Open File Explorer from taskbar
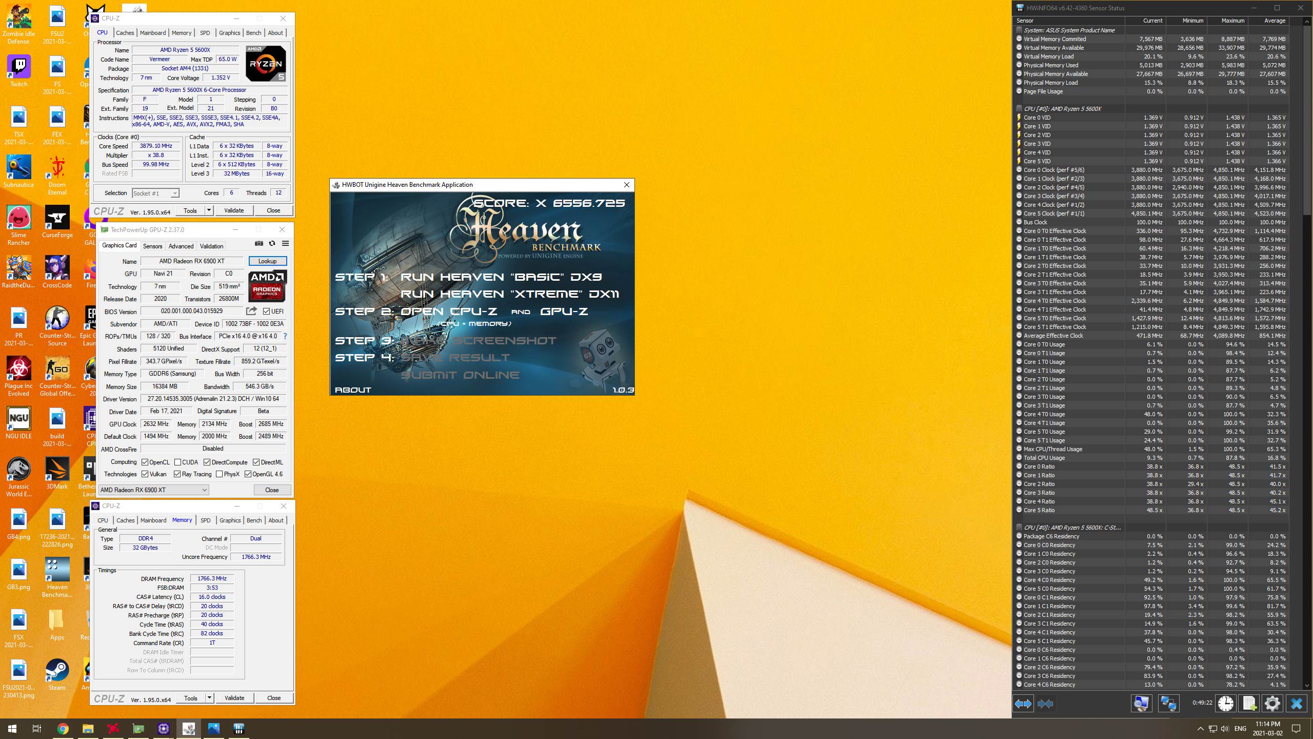Image resolution: width=1313 pixels, height=739 pixels. (x=88, y=728)
